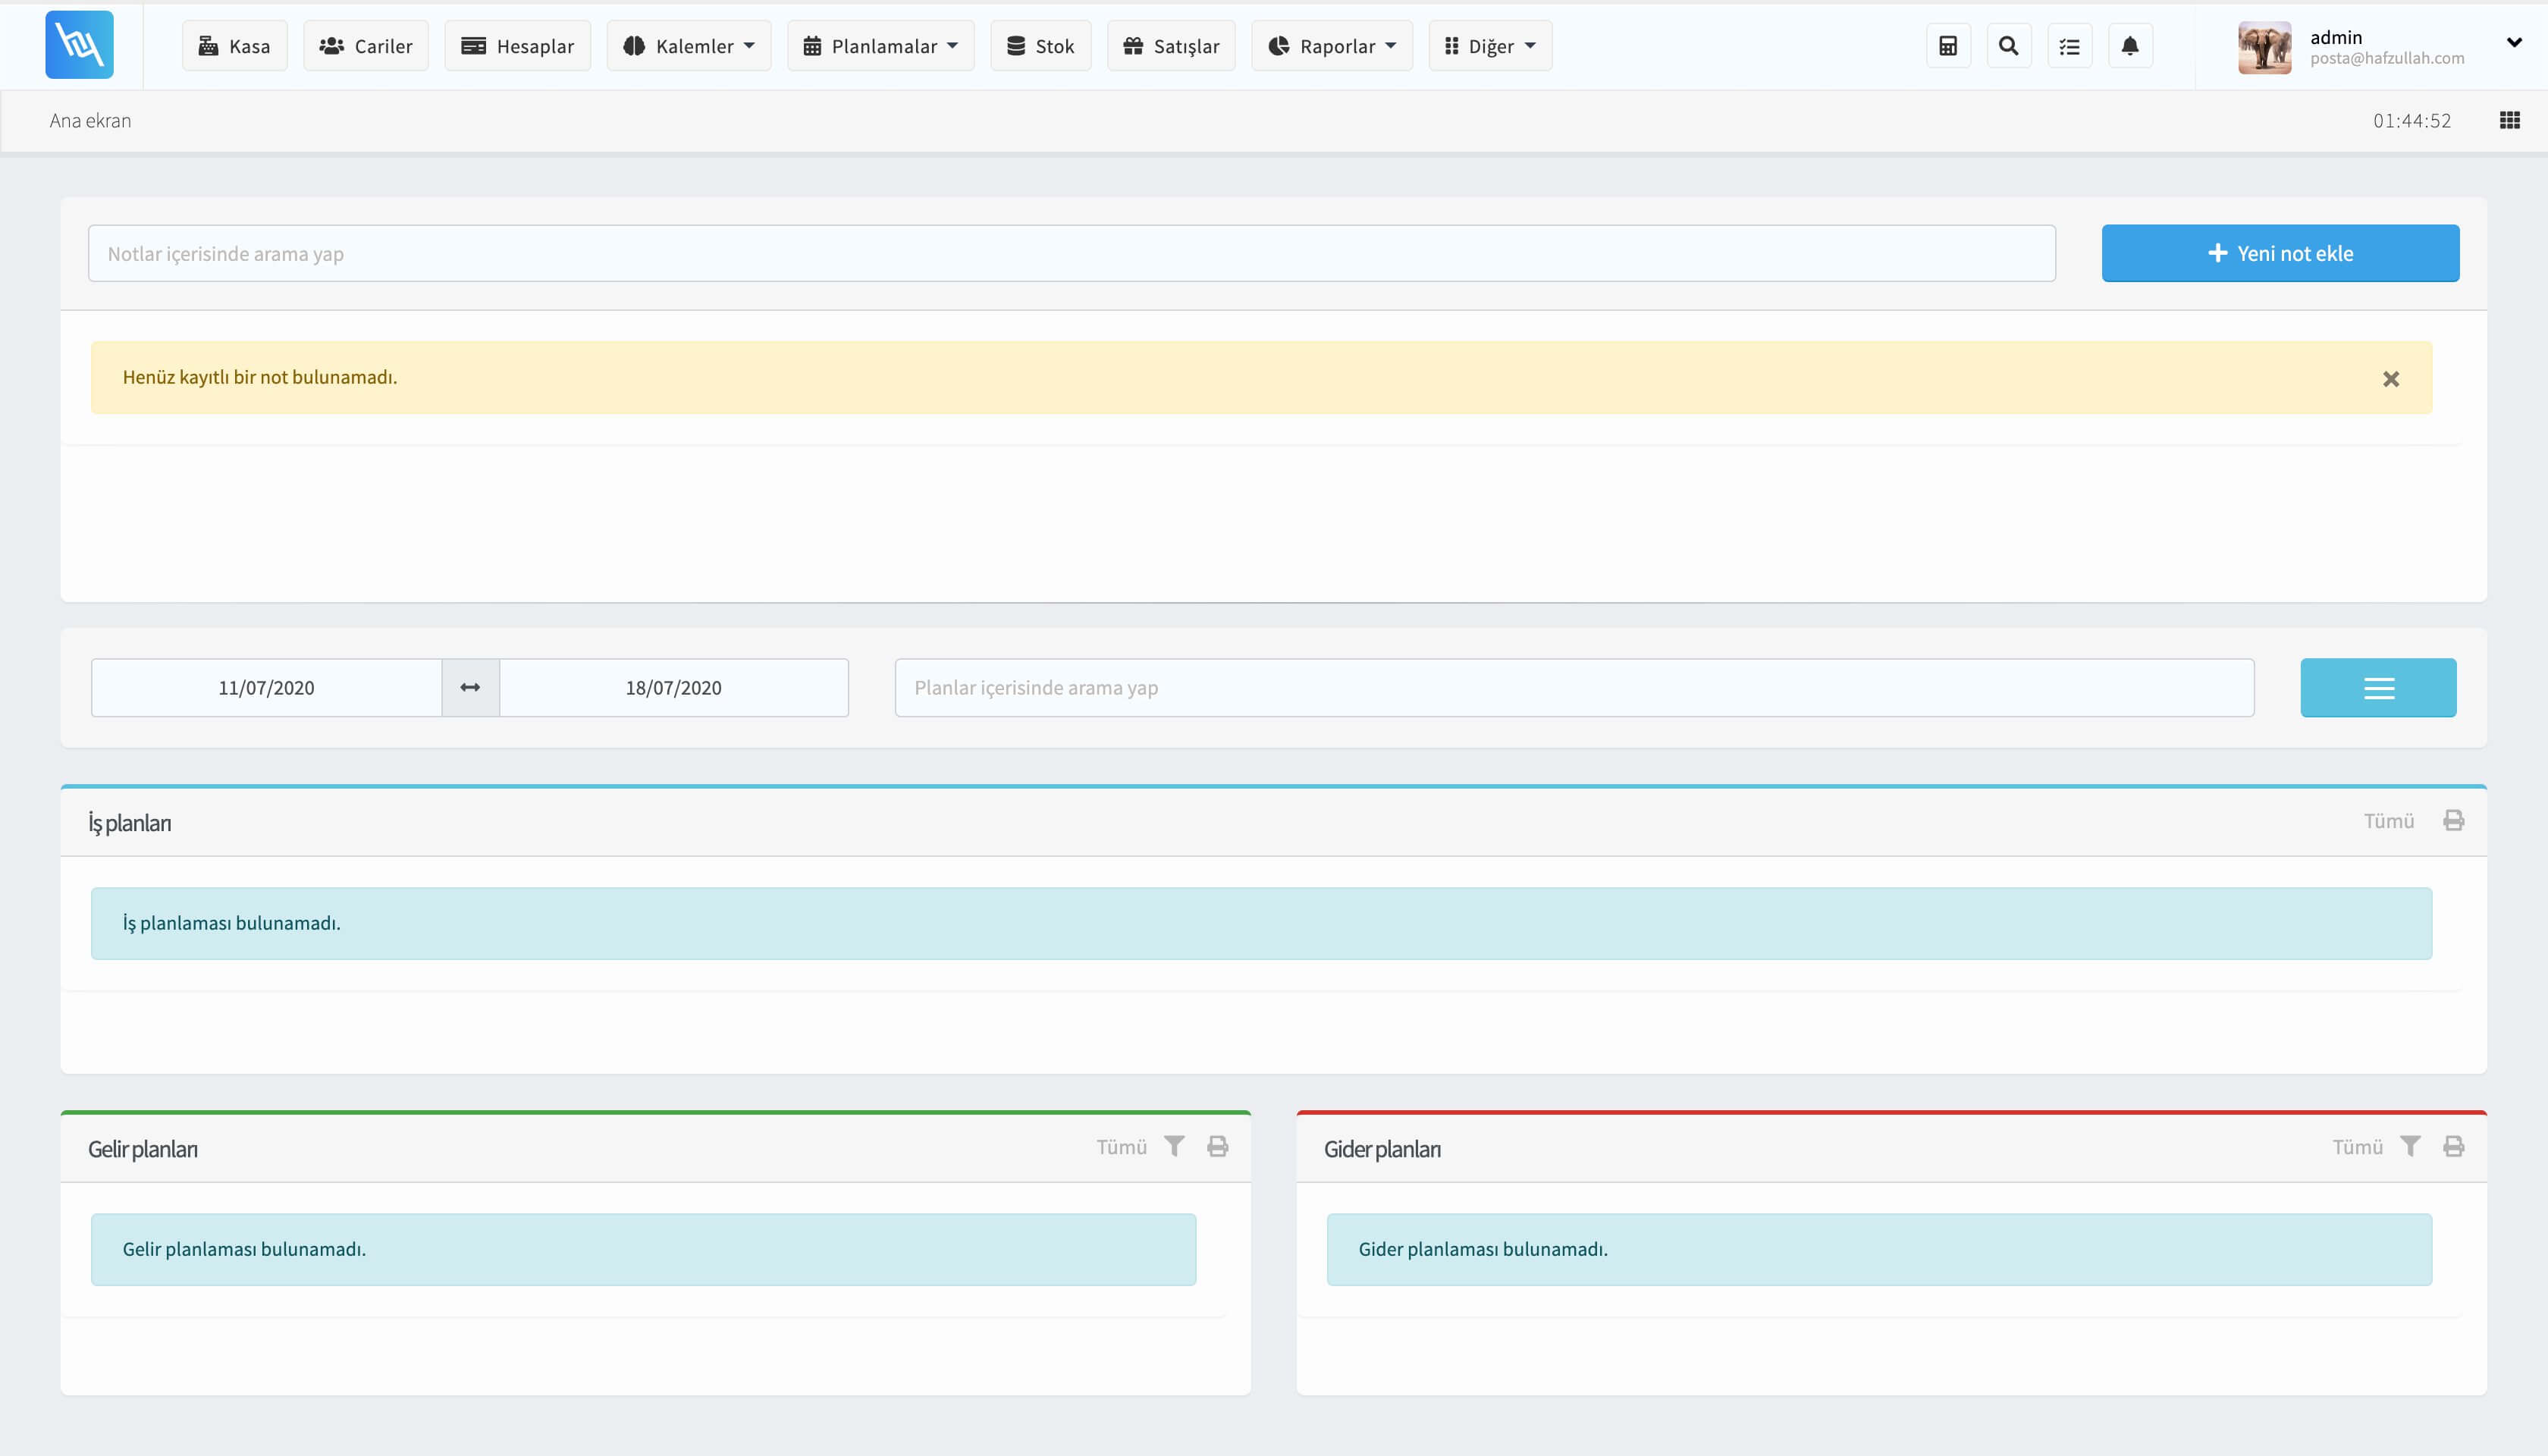Expand the Planlamalar dropdown menu
This screenshot has width=2548, height=1456.
click(x=880, y=46)
